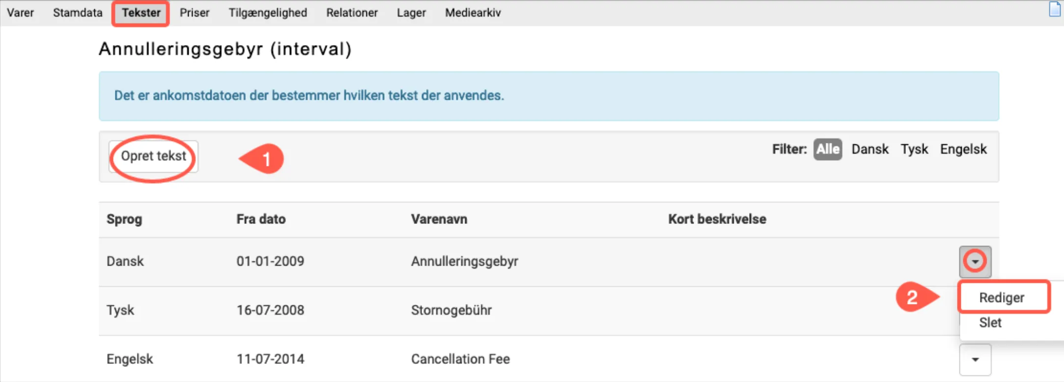Filter texts by Tysk
The width and height of the screenshot is (1064, 382).
(914, 149)
